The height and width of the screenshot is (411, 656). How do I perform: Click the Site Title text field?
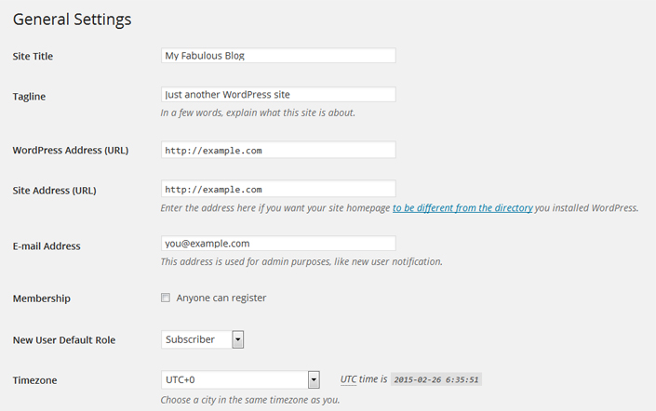click(278, 56)
